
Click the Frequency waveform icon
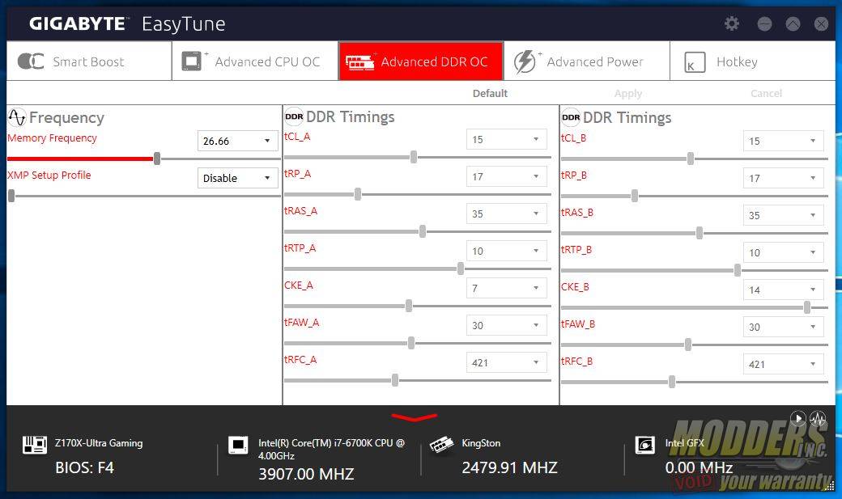coord(17,117)
